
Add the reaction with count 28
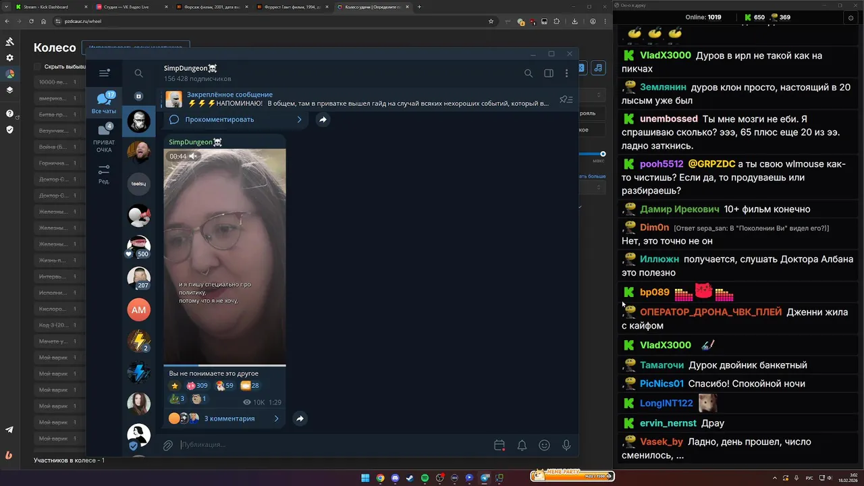(x=250, y=385)
